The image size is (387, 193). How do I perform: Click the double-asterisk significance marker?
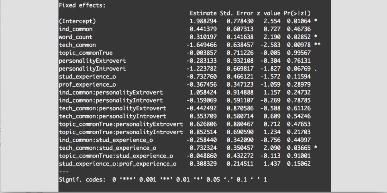pos(317,45)
